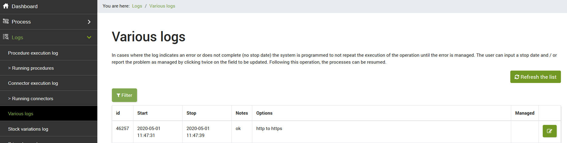Click the edit icon for log 46257

pyautogui.click(x=549, y=131)
